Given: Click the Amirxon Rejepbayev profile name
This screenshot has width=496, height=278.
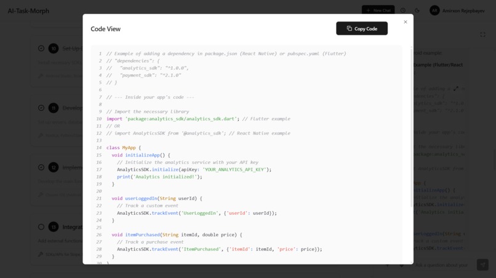Looking at the screenshot, I should click(463, 10).
